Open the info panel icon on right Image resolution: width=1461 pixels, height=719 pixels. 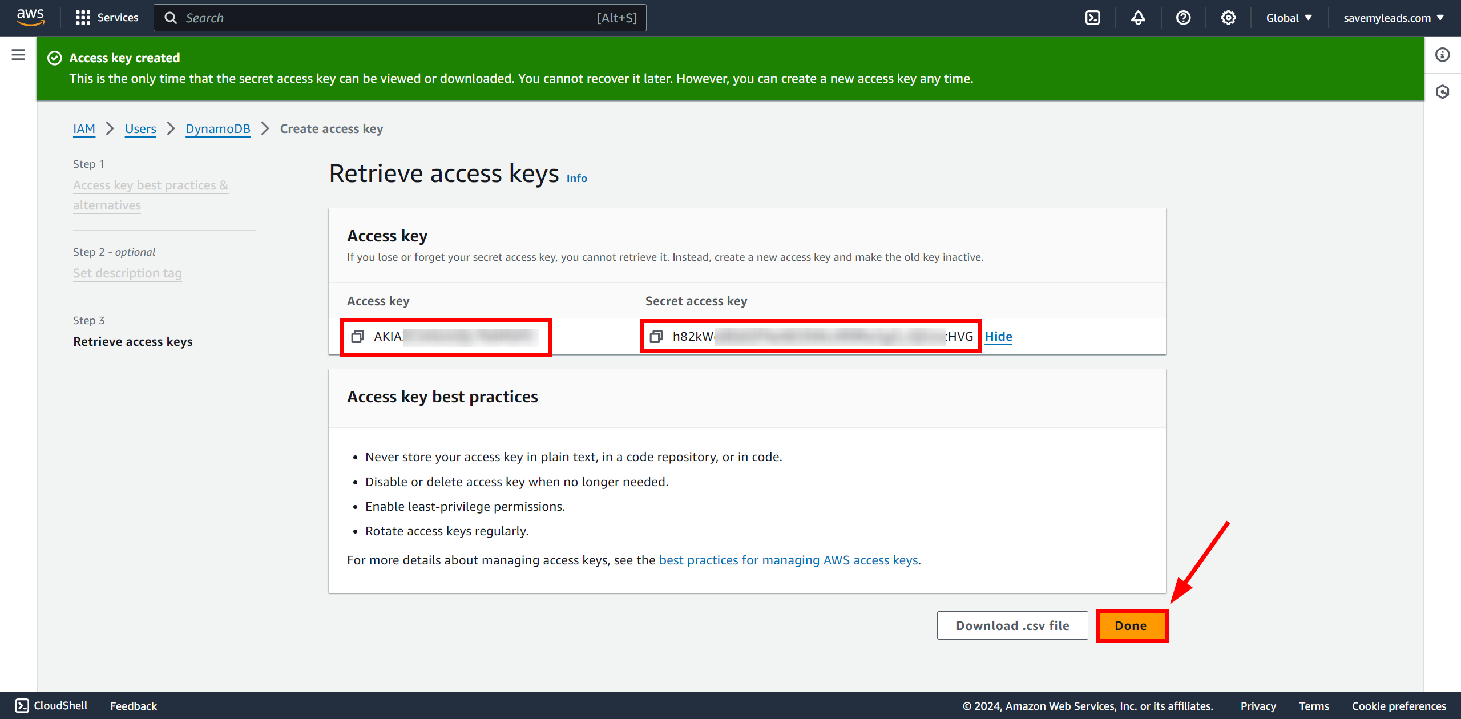(x=1442, y=55)
